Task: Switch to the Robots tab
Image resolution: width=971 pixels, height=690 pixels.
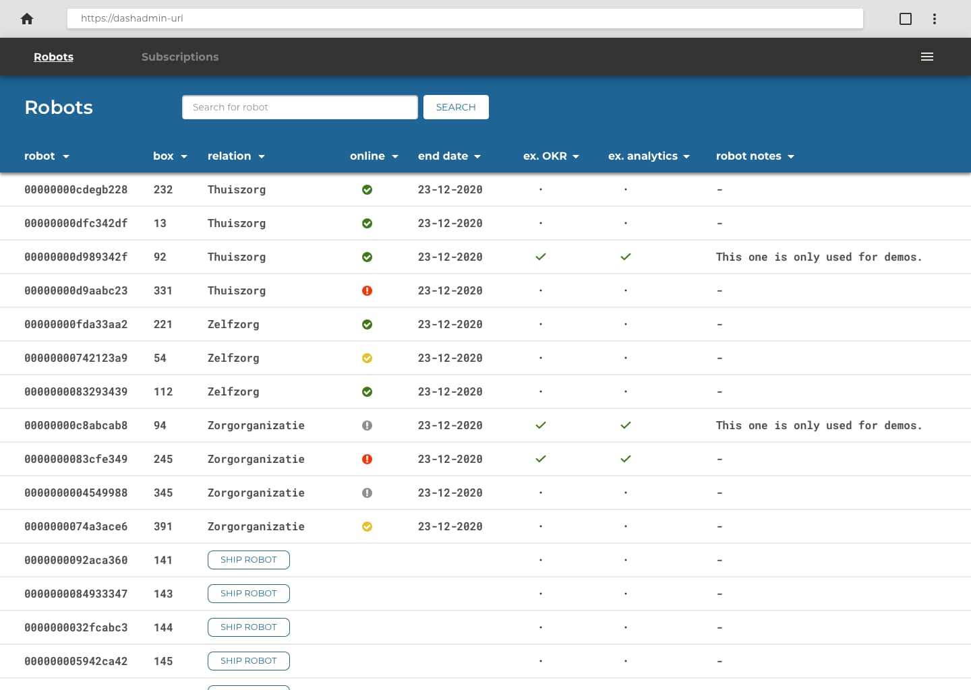Action: 53,57
